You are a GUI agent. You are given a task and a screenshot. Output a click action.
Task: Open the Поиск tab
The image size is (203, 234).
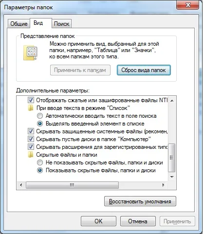tap(62, 24)
